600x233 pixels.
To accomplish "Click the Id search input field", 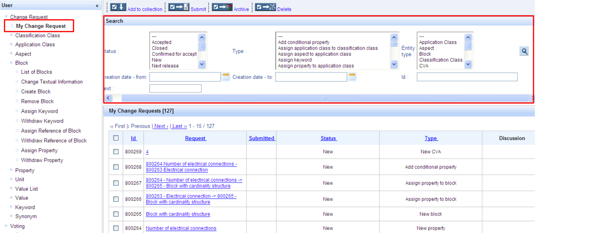I will tap(467, 77).
